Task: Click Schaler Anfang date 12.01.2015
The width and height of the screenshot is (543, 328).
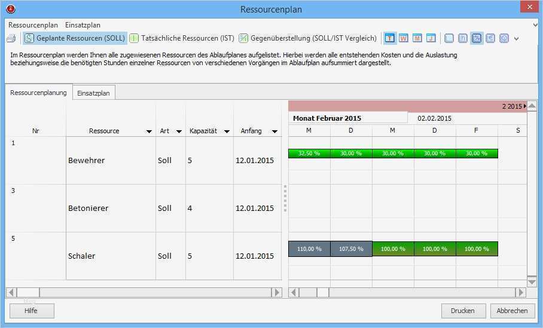Action: [x=255, y=256]
